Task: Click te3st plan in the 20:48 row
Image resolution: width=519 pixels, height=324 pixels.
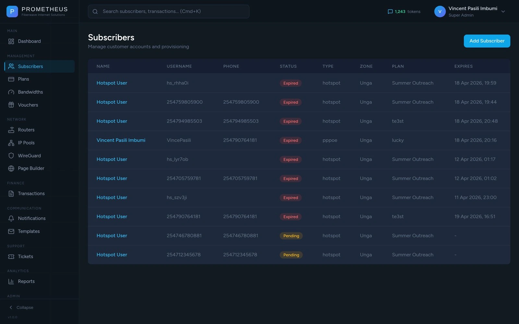Action: 398,121
